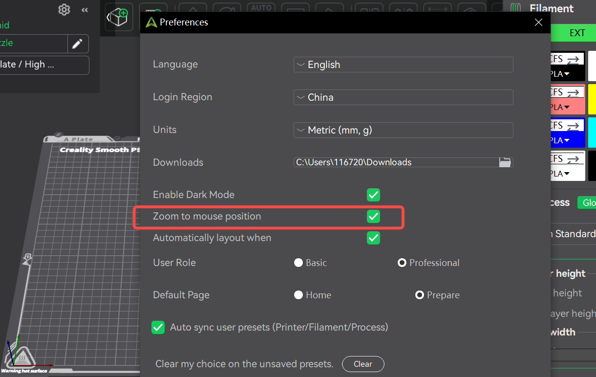Close the Preferences dialog
596x377 pixels.
click(x=539, y=22)
